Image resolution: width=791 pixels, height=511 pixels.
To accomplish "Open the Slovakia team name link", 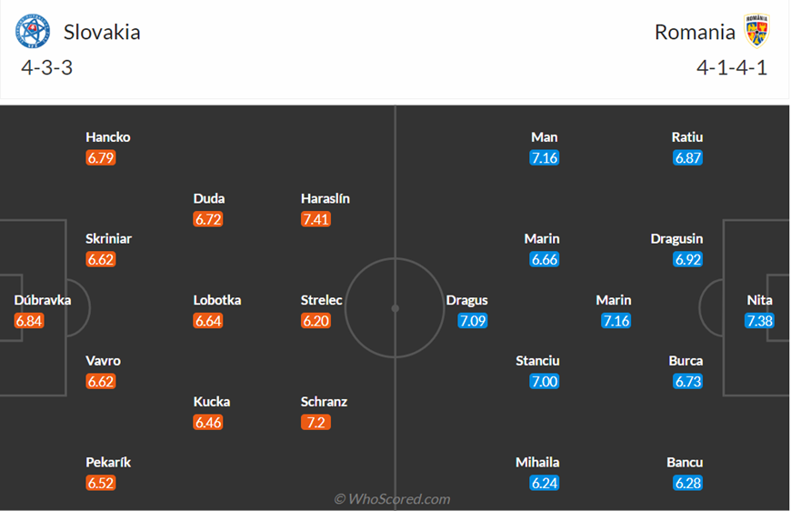I will 102,33.
